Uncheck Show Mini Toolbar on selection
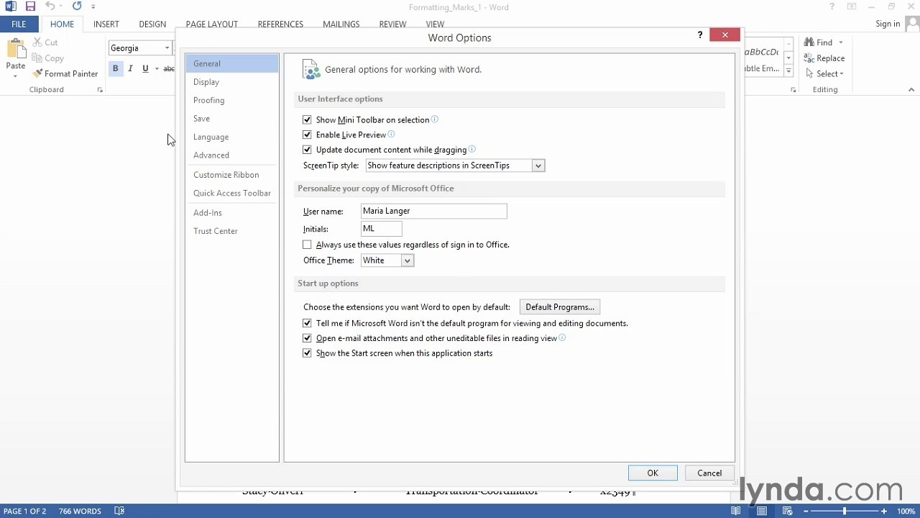The width and height of the screenshot is (920, 518). (307, 119)
